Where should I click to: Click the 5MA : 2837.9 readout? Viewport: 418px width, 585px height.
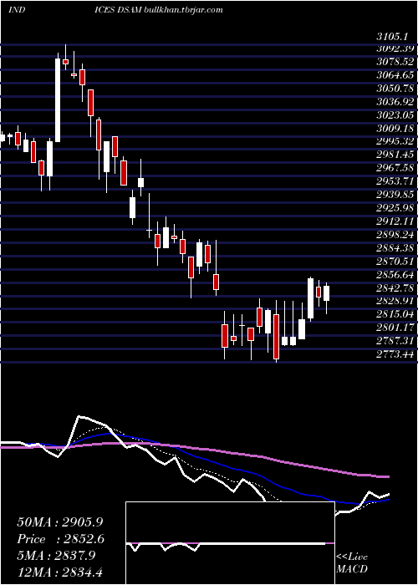(x=56, y=556)
